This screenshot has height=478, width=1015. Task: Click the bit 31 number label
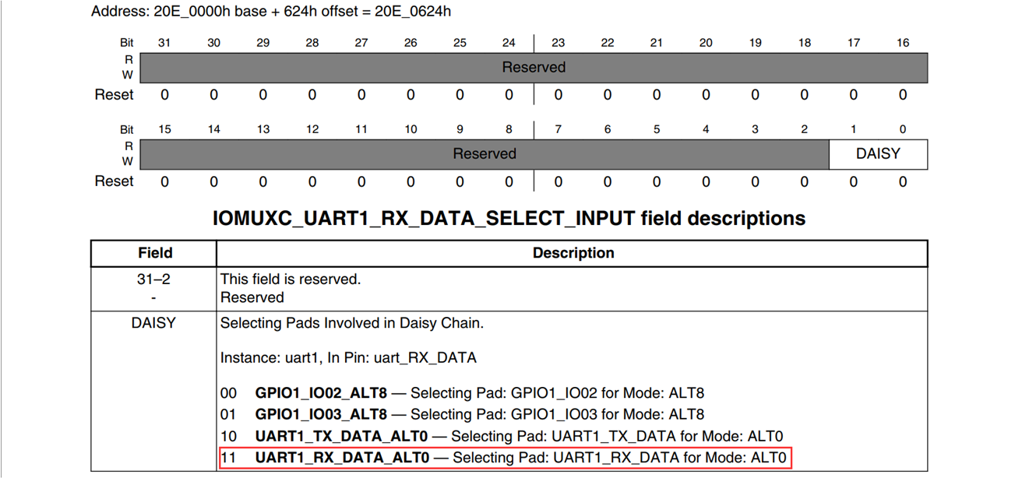coord(164,43)
